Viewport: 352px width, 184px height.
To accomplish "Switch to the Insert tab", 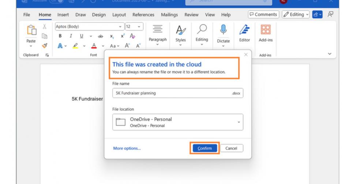I will click(x=63, y=15).
